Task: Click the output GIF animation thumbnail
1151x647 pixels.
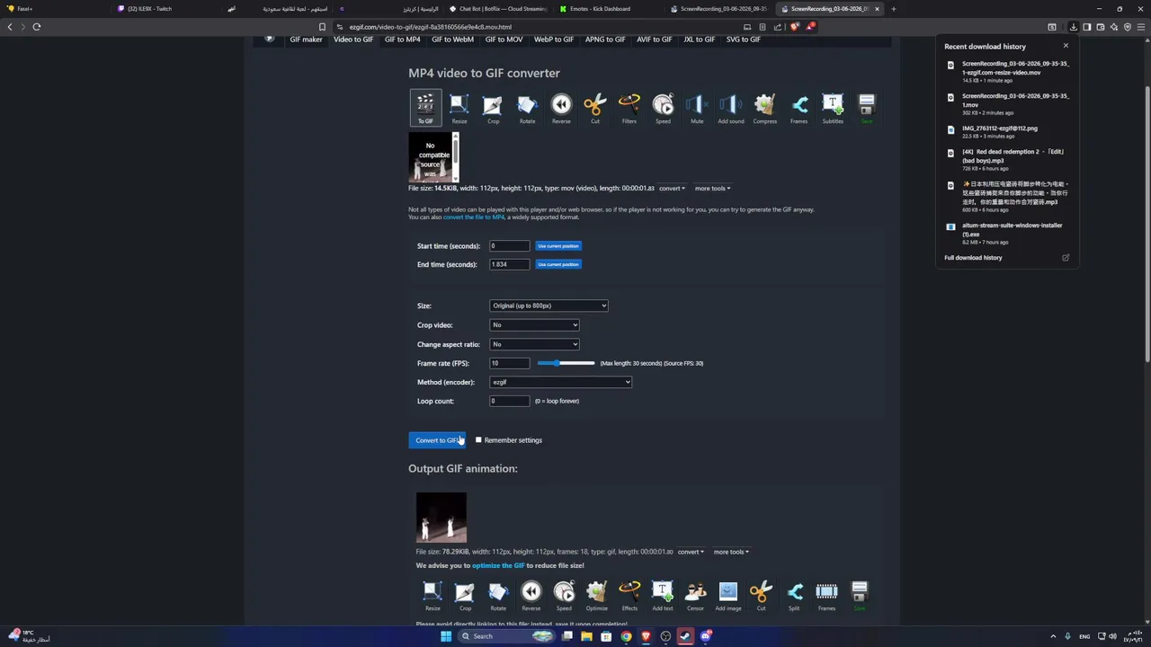Action: 441,517
